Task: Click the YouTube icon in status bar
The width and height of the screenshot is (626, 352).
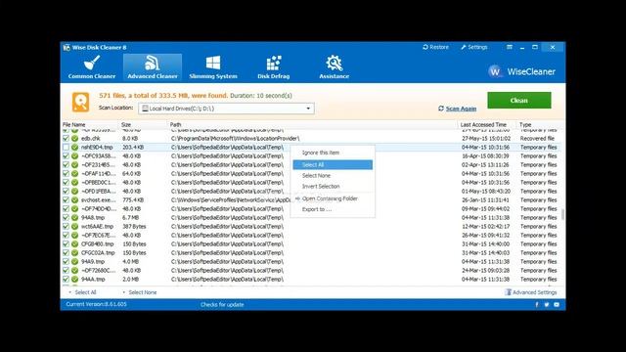Action: point(557,304)
